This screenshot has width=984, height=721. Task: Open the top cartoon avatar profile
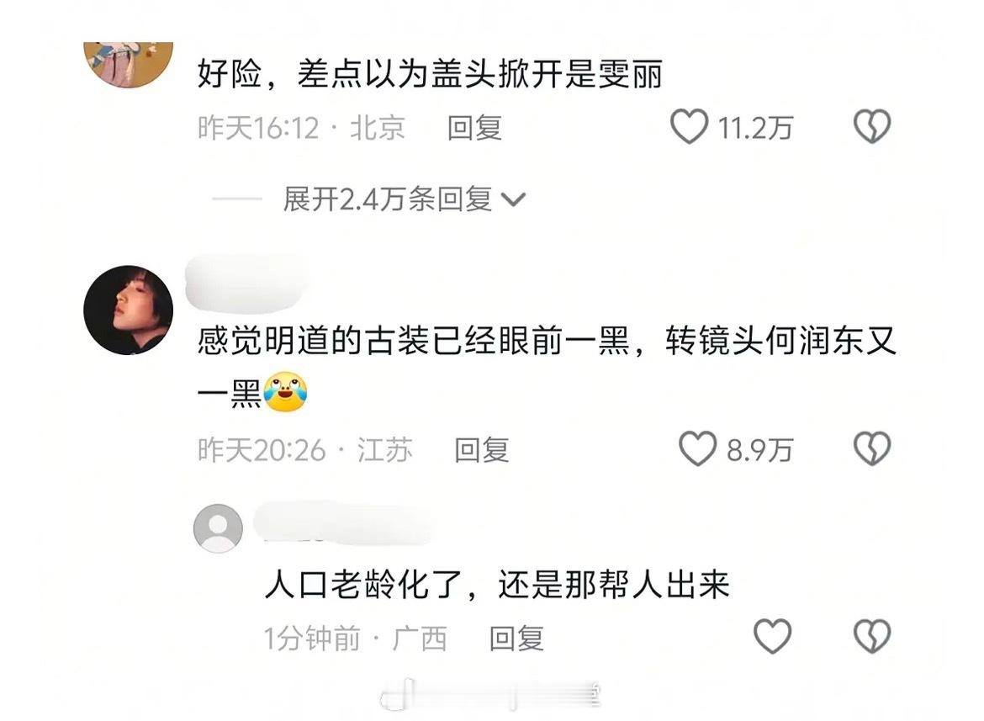129,65
